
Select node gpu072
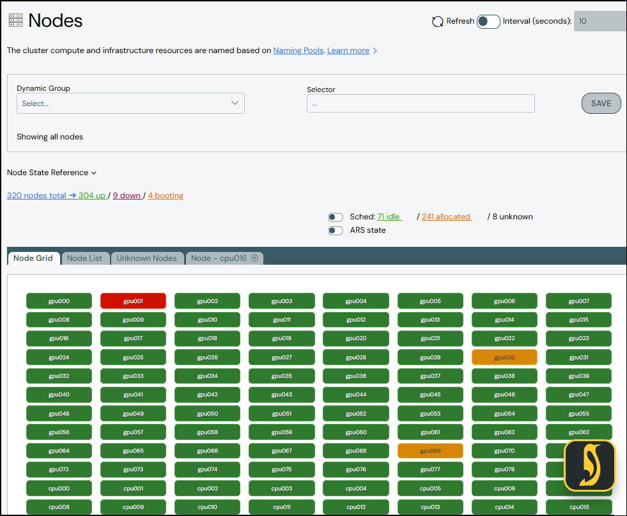[x=59, y=469]
